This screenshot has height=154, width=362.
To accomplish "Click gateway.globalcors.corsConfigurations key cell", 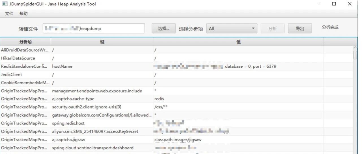I will tap(102, 115).
